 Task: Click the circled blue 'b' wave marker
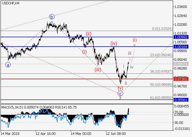coord(52,17)
